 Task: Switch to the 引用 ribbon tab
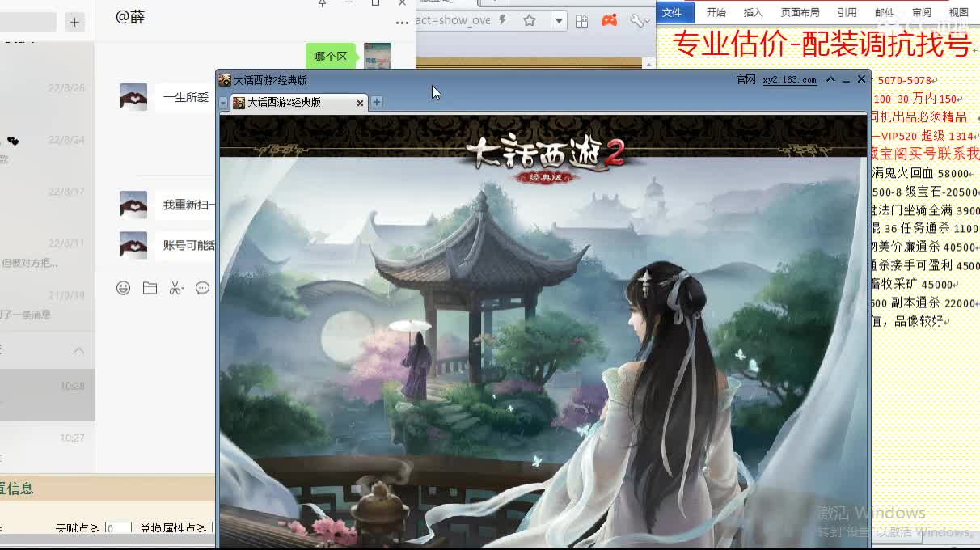coord(847,12)
